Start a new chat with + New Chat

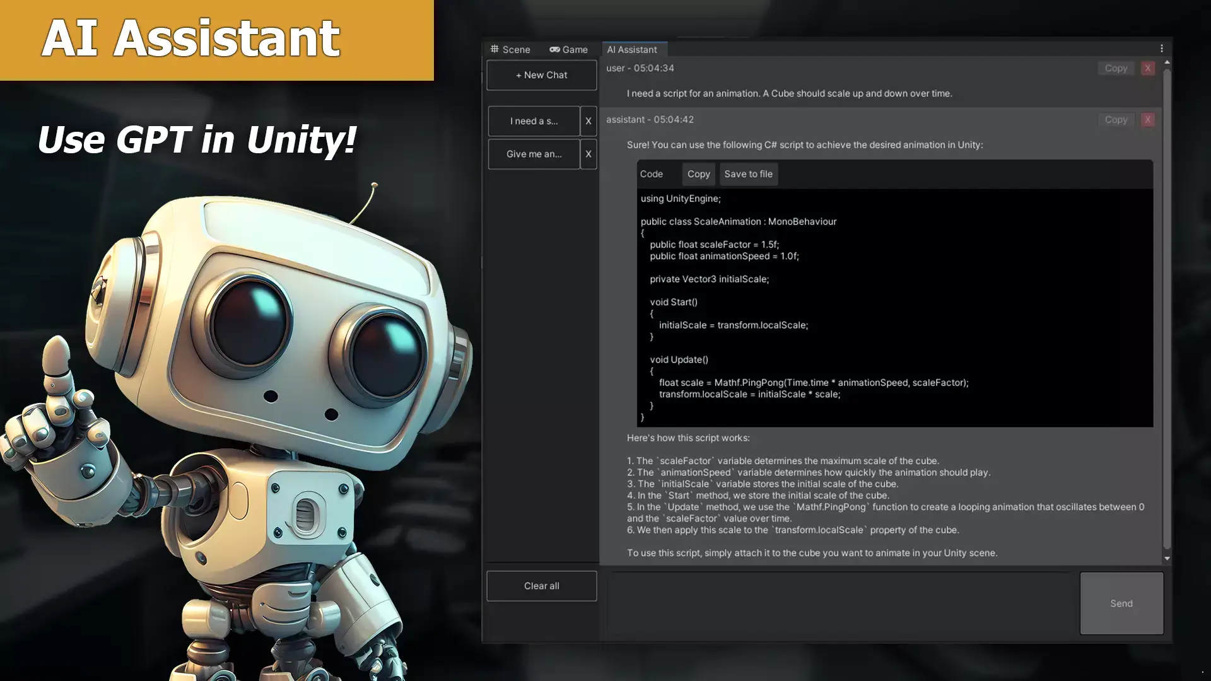click(541, 75)
